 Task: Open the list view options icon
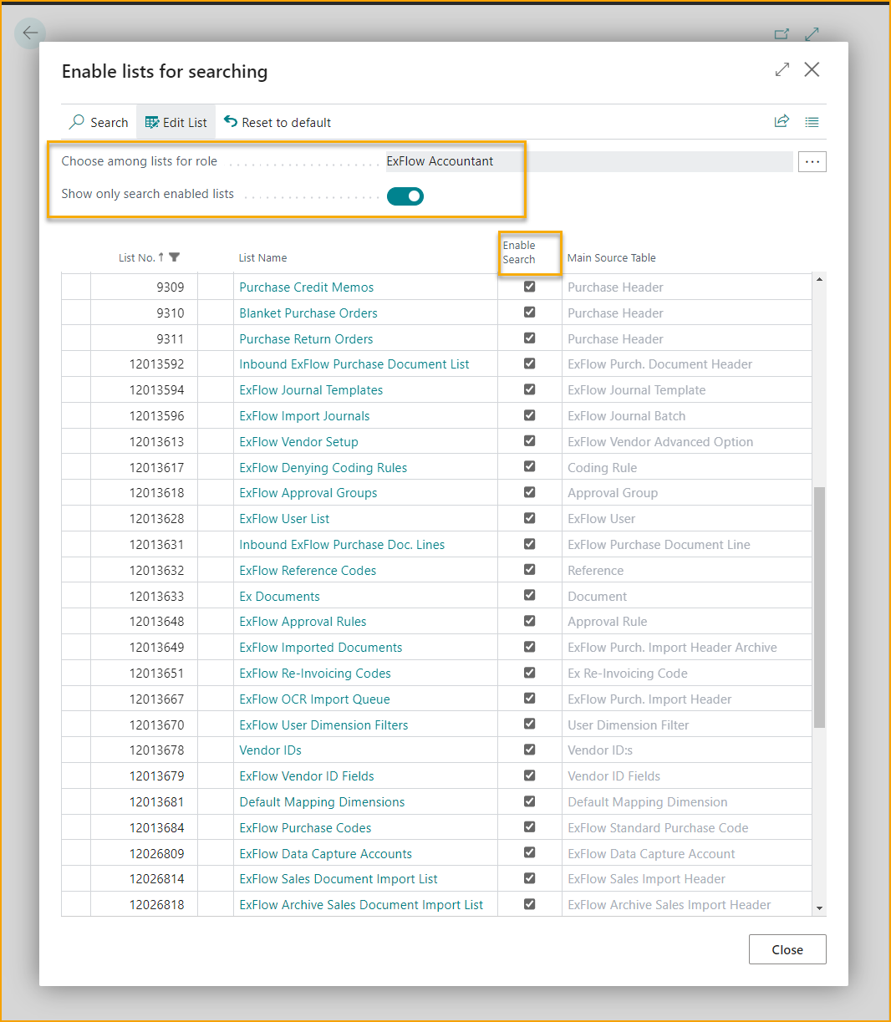[x=812, y=122]
